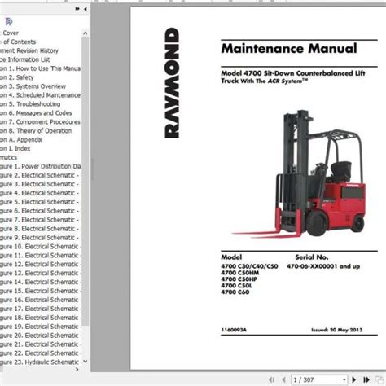Screen dimensions: 386x386
Task: Open the Table of Contents bookmark
Action: [18, 42]
